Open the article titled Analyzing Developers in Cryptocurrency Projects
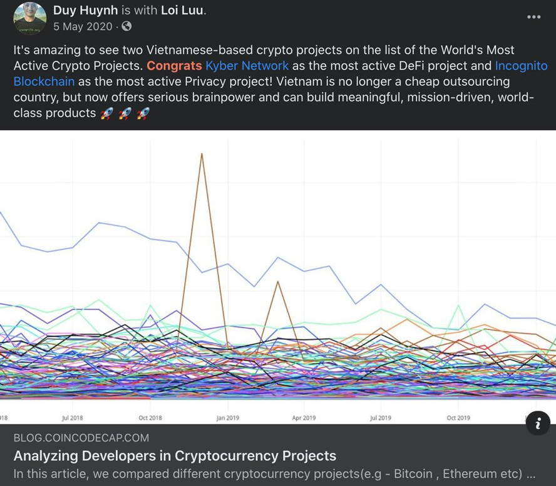This screenshot has height=486, width=556. [x=175, y=456]
